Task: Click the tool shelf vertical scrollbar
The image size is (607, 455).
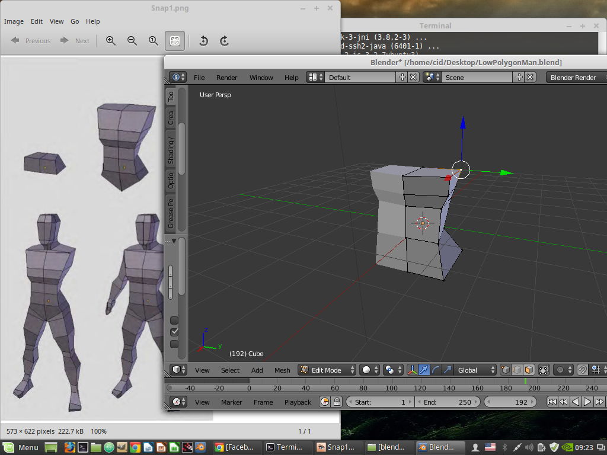Action: [181, 148]
